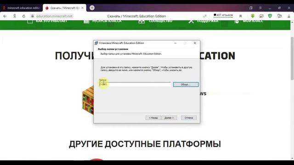
Task: Click the padlock site security icon
Action: point(33,16)
